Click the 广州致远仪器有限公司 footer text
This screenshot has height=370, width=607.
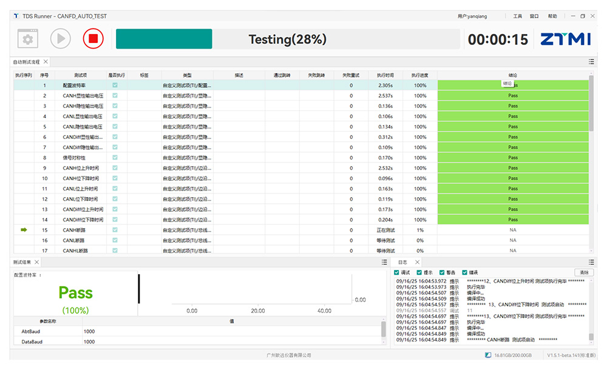289,355
